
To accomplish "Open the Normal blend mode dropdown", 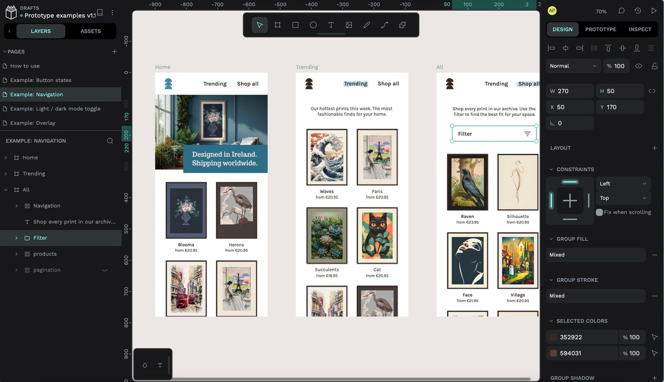I will coord(573,66).
